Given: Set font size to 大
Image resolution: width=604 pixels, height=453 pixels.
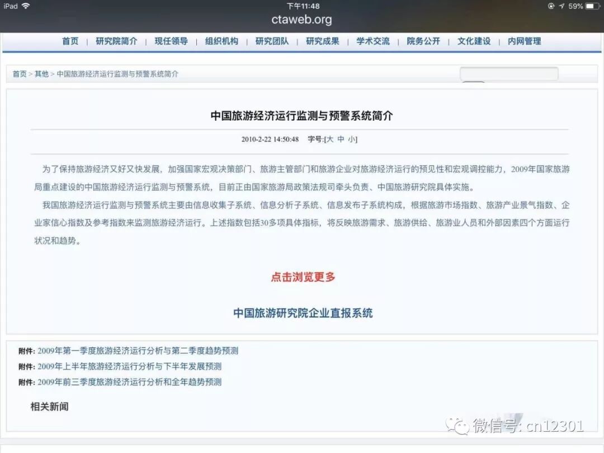Looking at the screenshot, I should 330,139.
